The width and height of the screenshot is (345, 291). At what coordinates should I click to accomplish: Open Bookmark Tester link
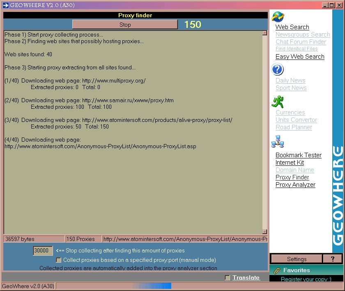pos(298,155)
